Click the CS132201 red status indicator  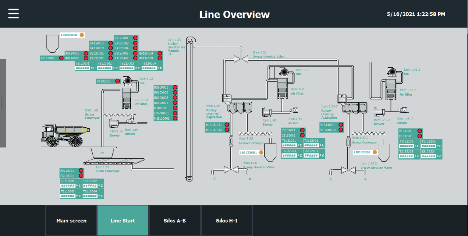click(x=420, y=136)
